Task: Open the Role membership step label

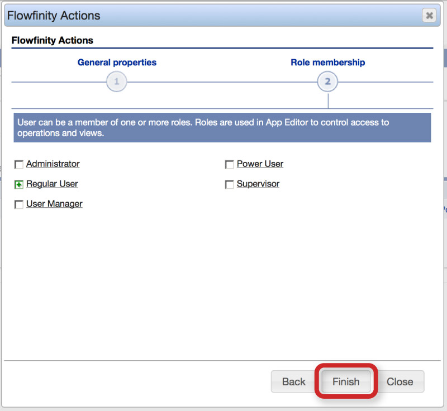Action: (328, 63)
